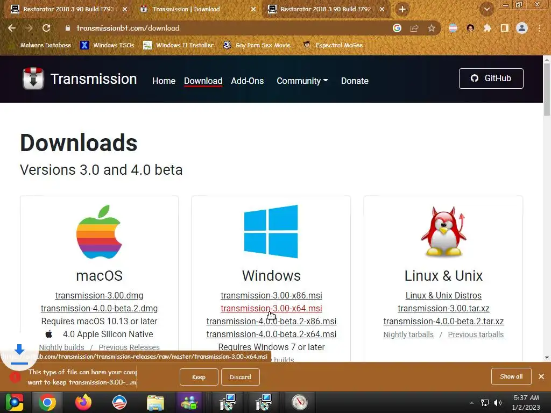Download transmission-3.00-x64.msi
Screen dimensions: 551x413
click(x=271, y=308)
